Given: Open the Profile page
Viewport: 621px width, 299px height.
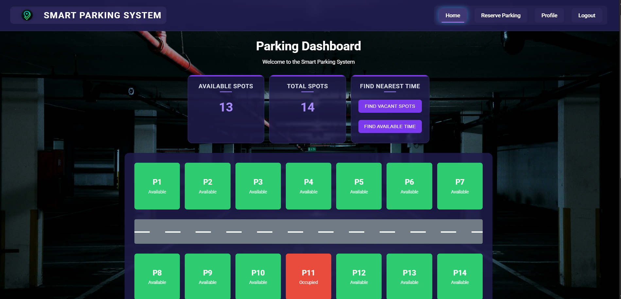Looking at the screenshot, I should click(x=549, y=15).
